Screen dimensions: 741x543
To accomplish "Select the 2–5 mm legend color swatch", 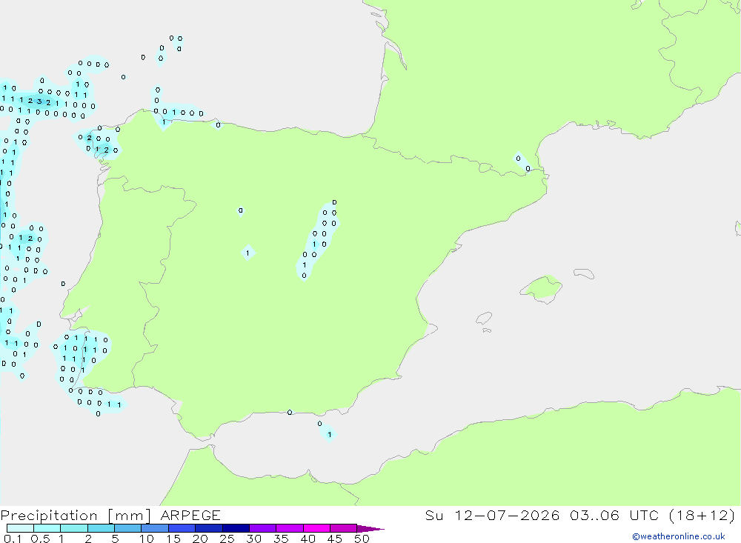I will pos(101,528).
